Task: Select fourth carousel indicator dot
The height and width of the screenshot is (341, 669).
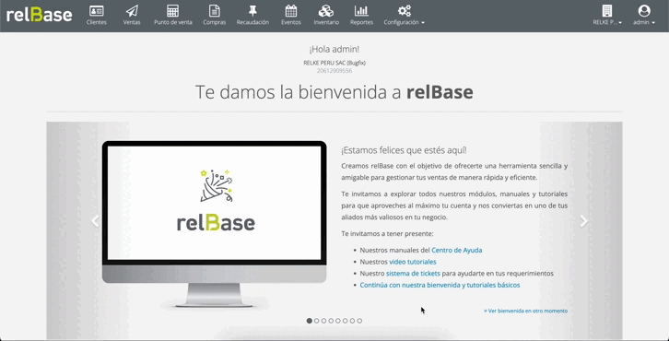Action: pos(331,321)
